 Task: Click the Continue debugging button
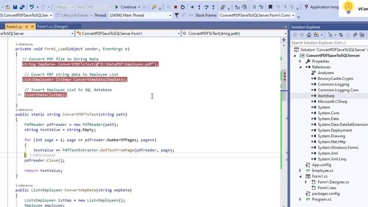125,7
